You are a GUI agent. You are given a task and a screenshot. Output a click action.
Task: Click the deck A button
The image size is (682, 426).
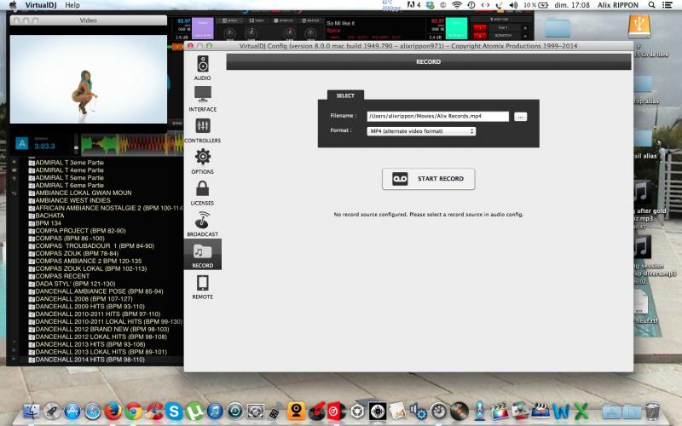pos(22,143)
